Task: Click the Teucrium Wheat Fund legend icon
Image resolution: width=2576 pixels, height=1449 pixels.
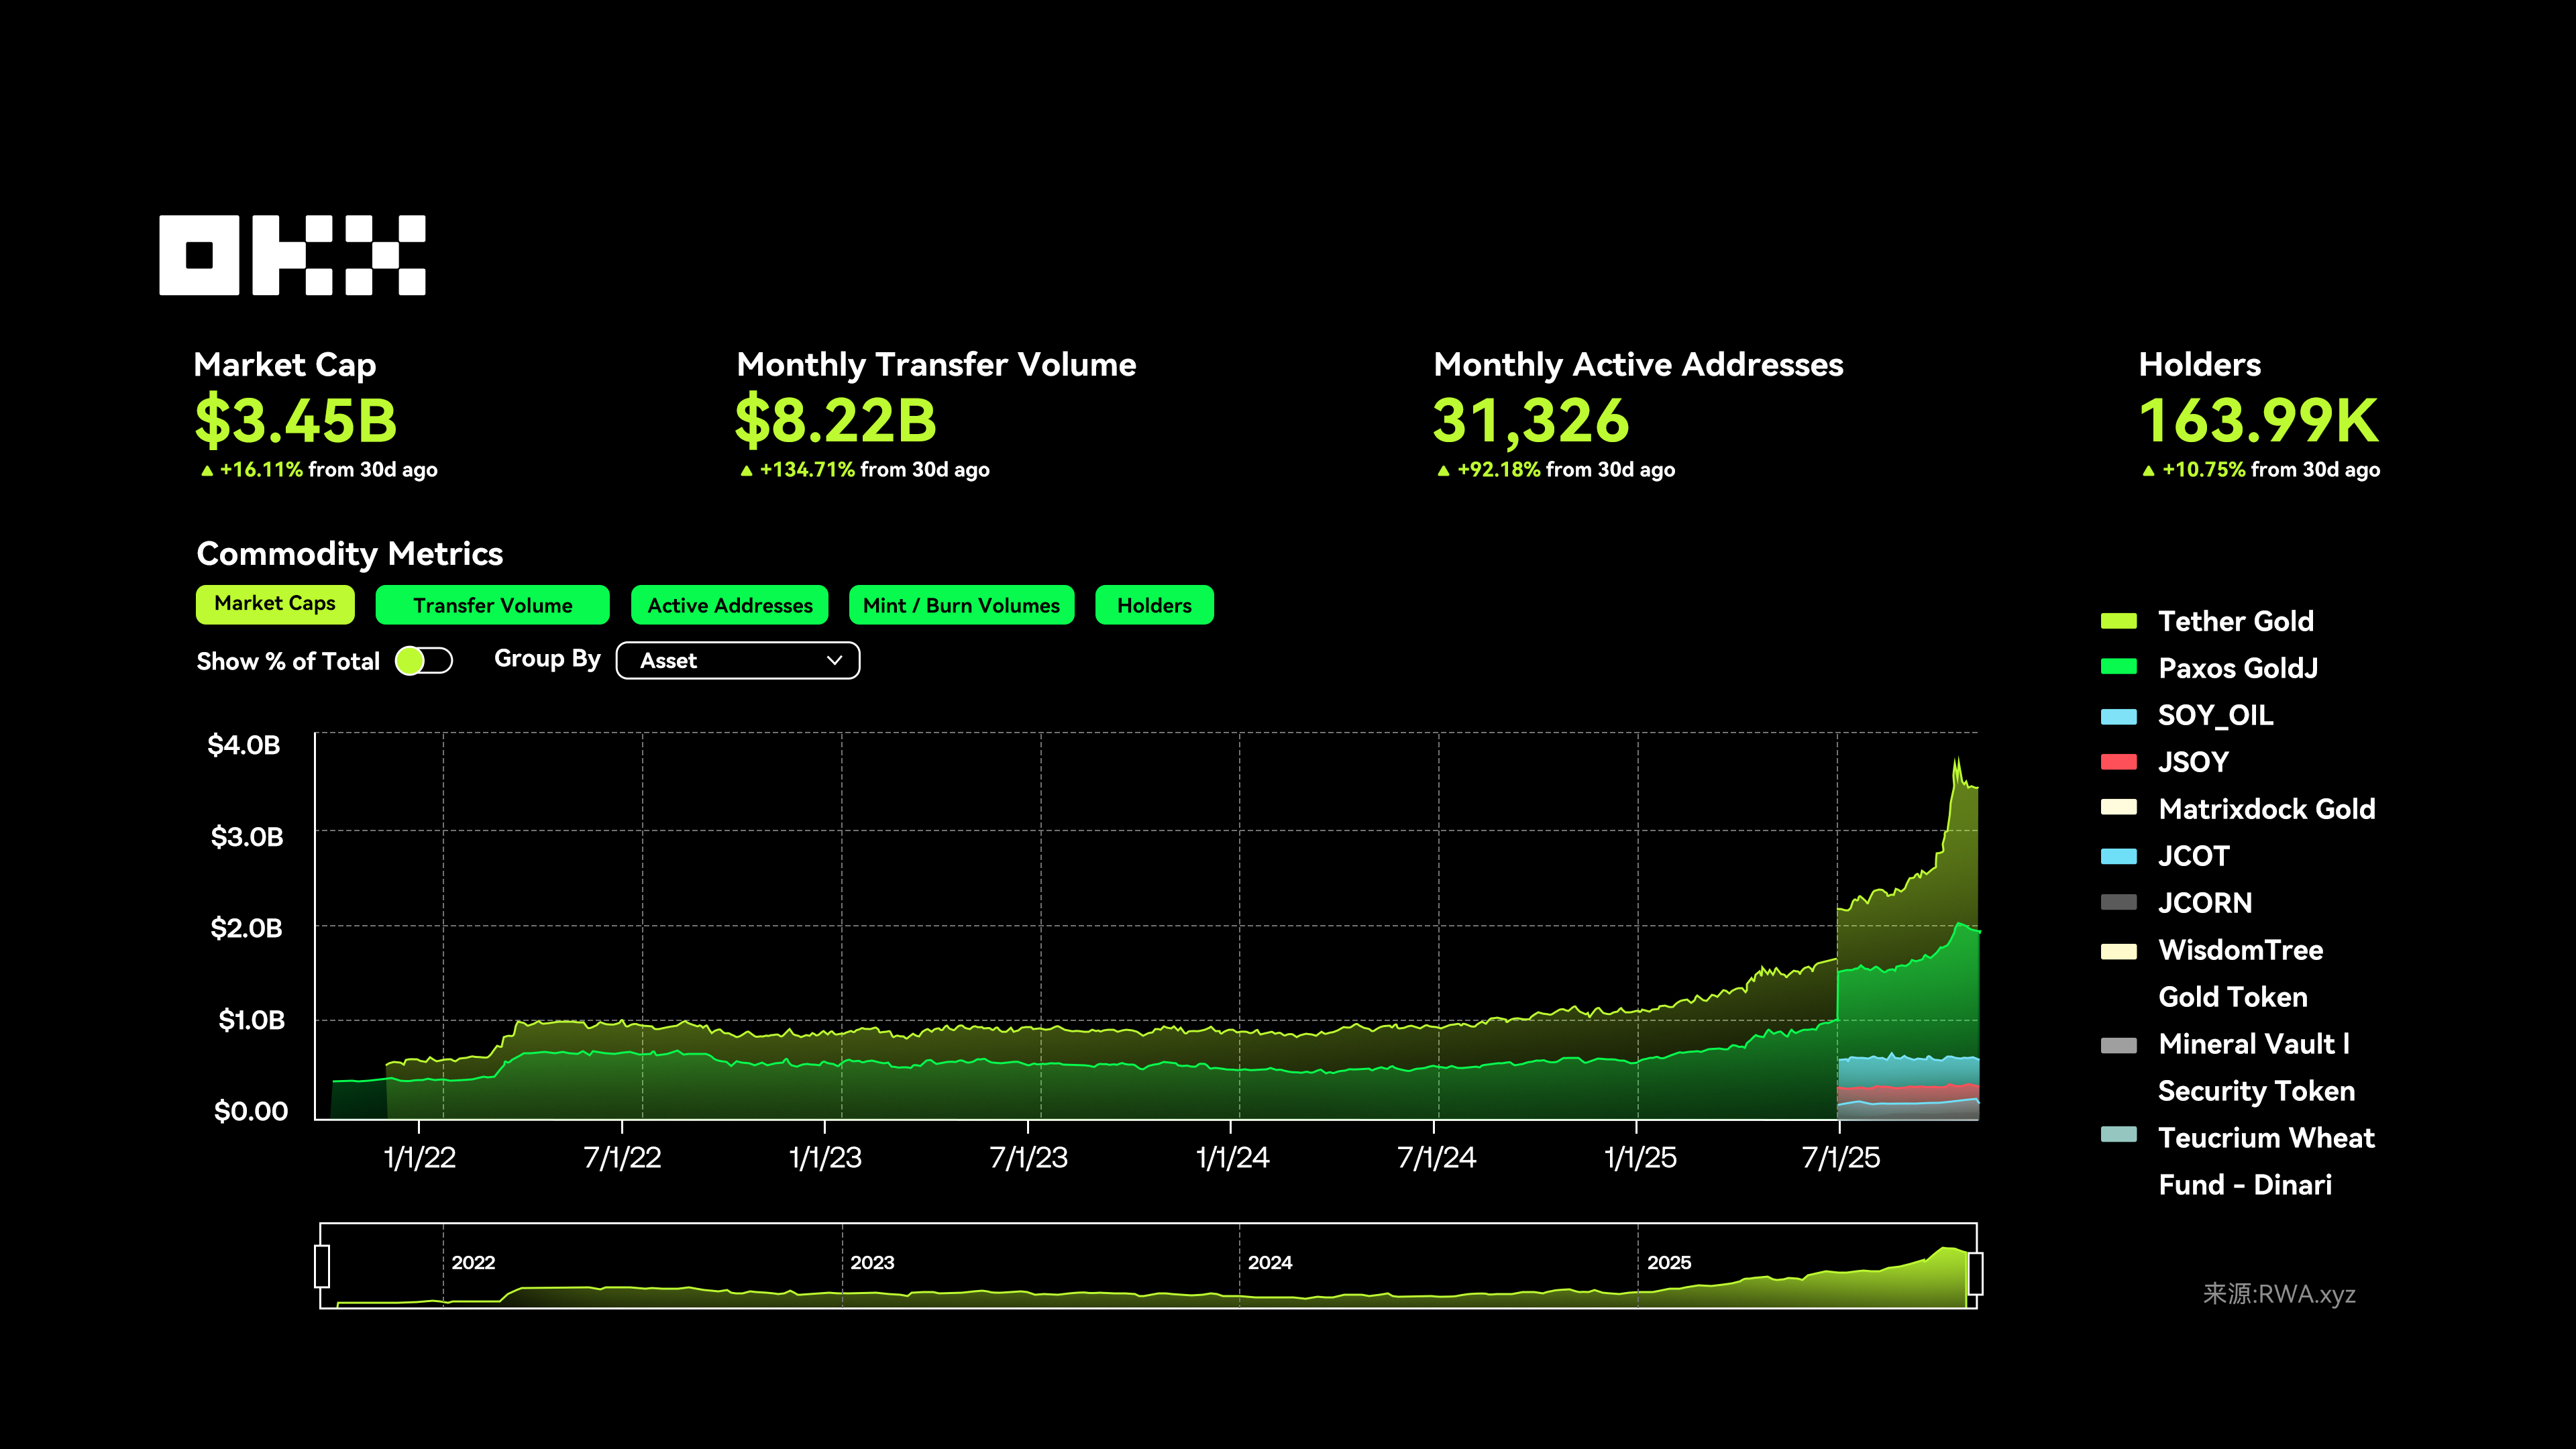Action: 2118,1135
